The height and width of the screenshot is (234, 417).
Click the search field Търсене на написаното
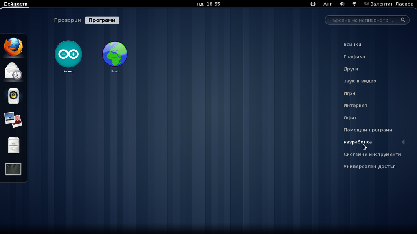[362, 20]
